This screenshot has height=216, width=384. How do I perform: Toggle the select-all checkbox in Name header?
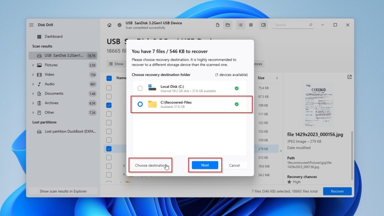click(x=109, y=78)
